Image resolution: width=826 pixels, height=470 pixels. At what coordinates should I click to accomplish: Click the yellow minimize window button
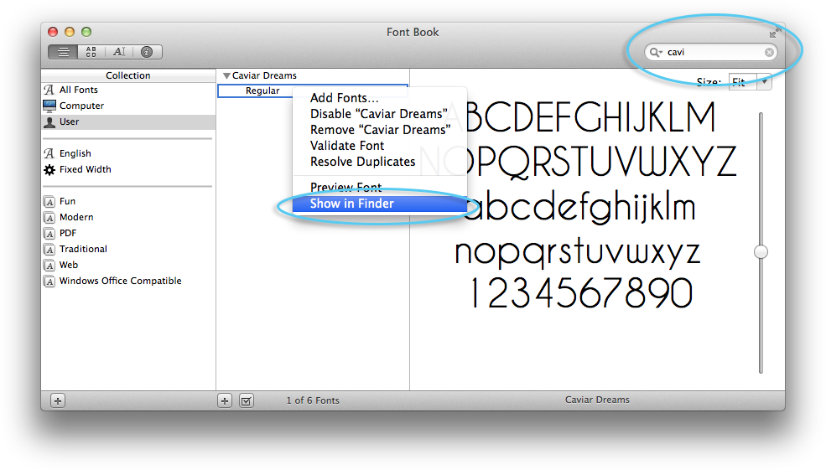[x=70, y=32]
